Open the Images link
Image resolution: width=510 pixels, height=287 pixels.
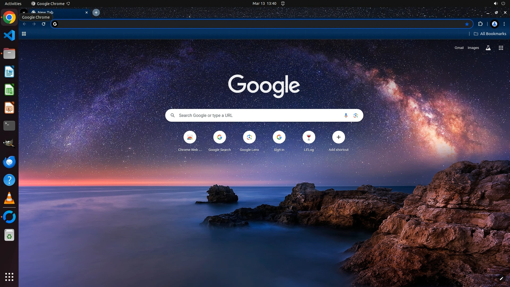pos(473,48)
